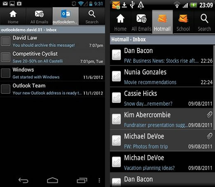Viewport: 215px width, 187px height.
Task: Open the three-dot overflow menu
Action: (x=99, y=180)
